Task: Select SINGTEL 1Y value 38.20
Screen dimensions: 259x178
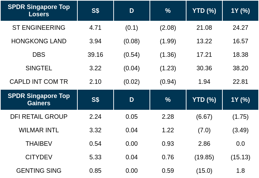Action: click(x=240, y=68)
